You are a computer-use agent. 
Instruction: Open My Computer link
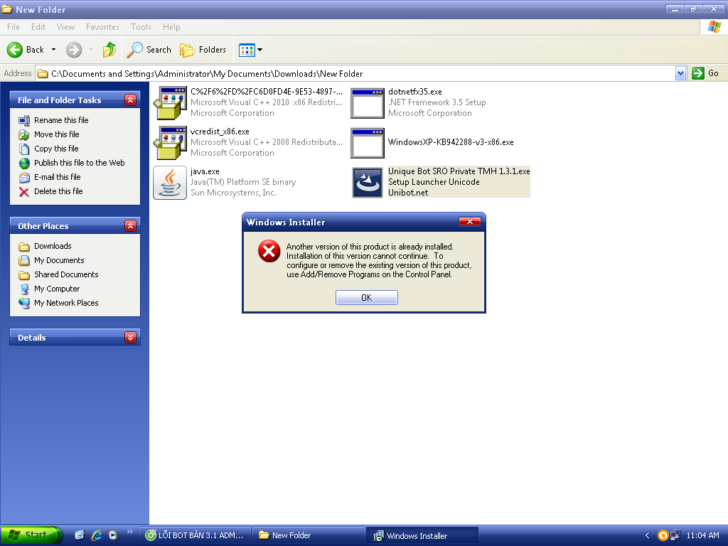pos(57,289)
